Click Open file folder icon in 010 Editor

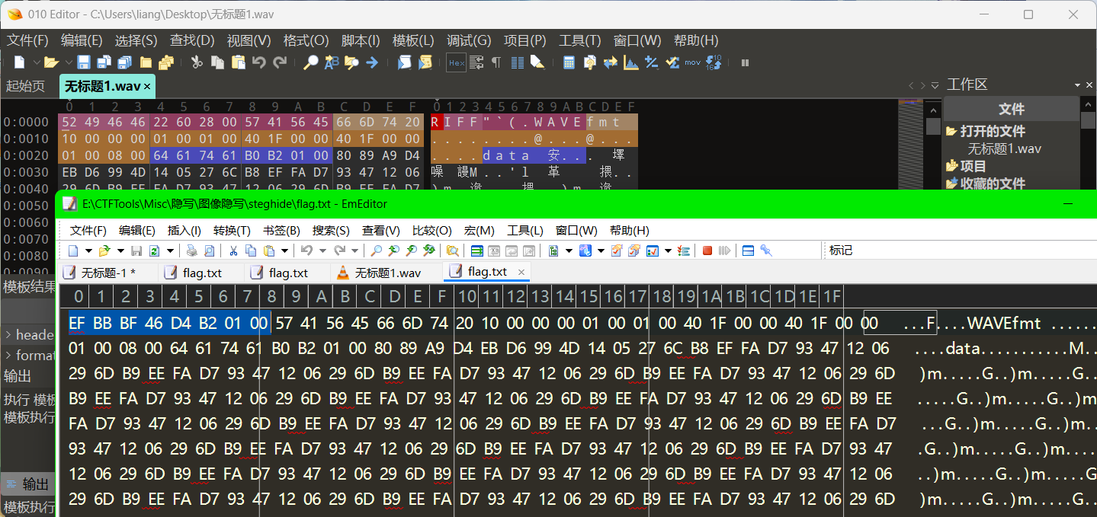(x=51, y=62)
